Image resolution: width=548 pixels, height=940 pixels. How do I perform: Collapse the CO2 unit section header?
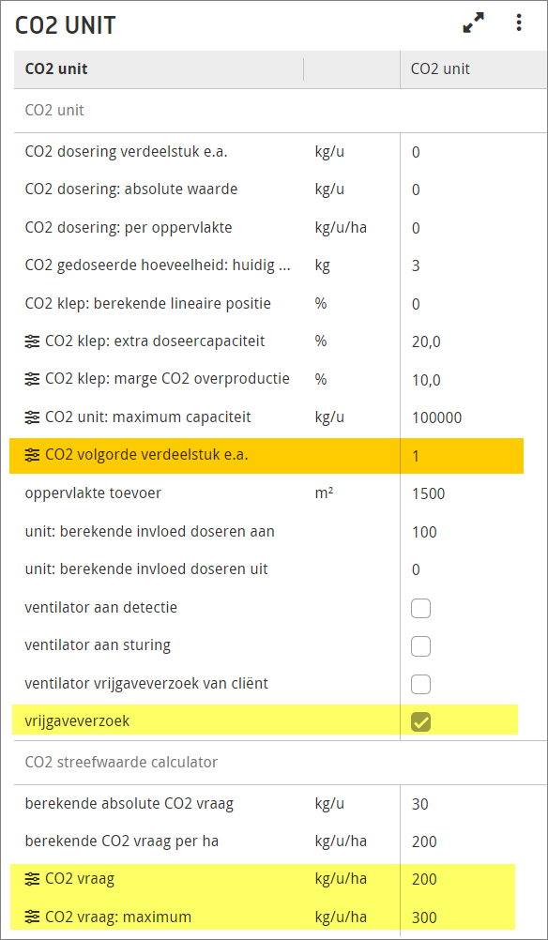coord(54,111)
